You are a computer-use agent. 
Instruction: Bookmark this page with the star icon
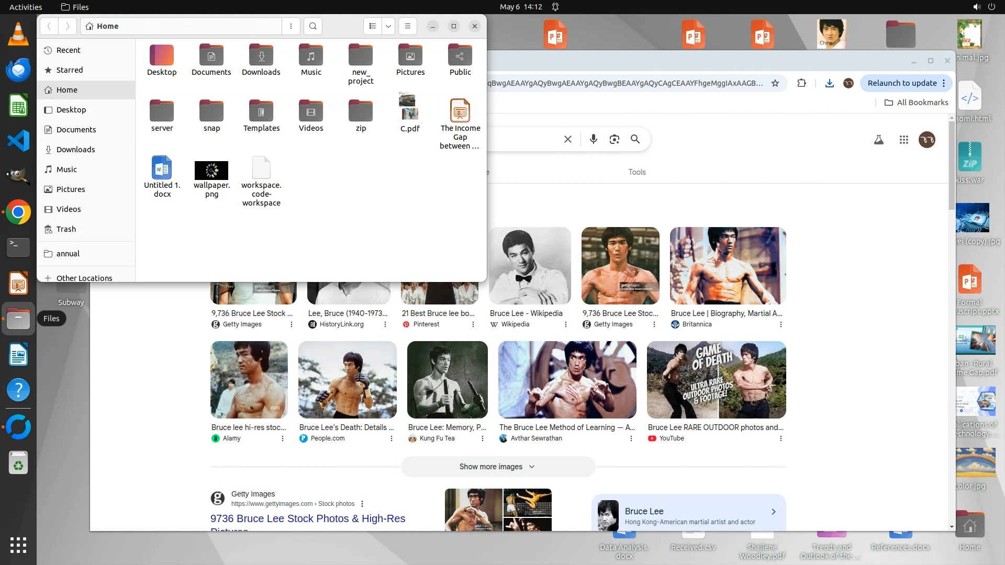pos(775,83)
